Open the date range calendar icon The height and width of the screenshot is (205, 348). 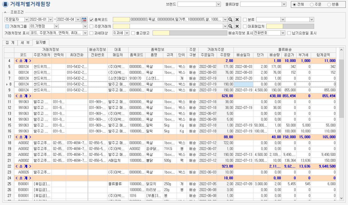point(84,20)
